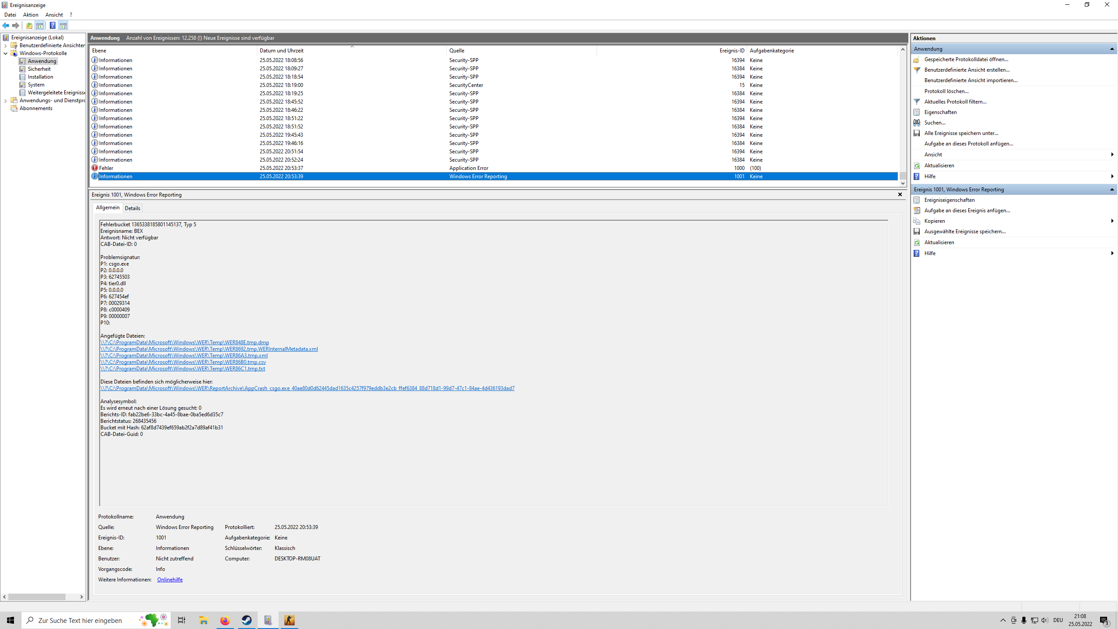Open the Windows Start menu
1118x629 pixels.
click(x=10, y=620)
